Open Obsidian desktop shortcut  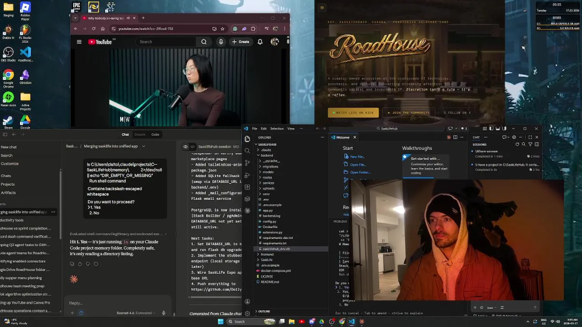click(x=25, y=77)
